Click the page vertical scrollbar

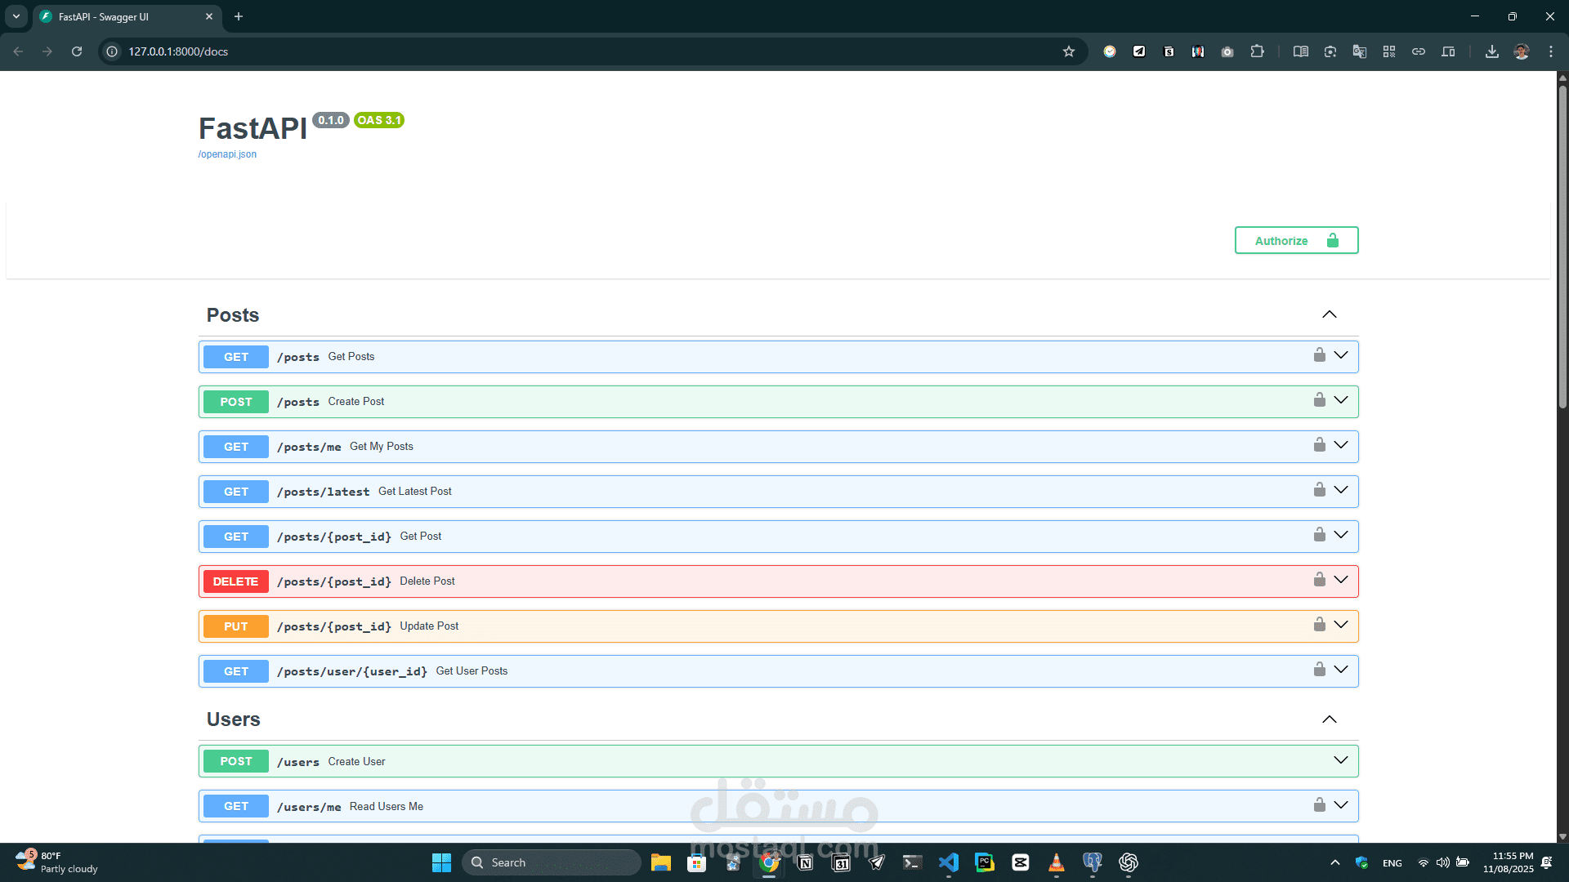click(x=1562, y=245)
